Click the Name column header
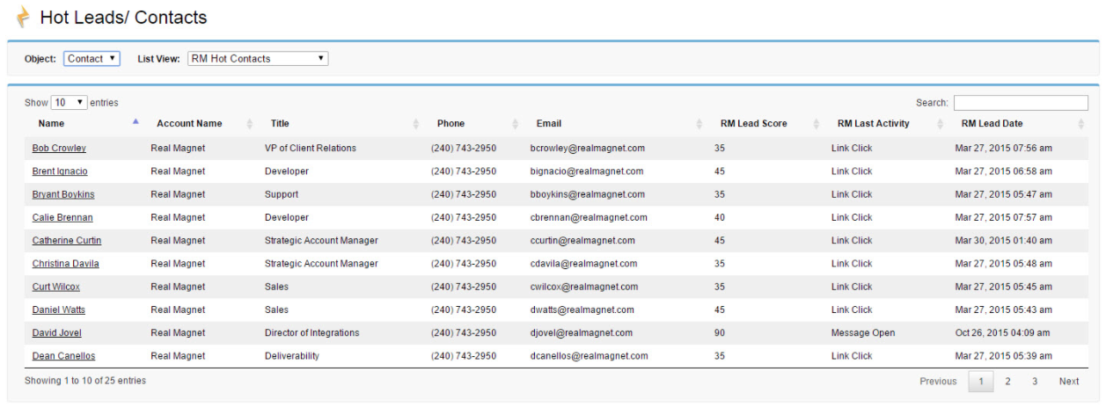The width and height of the screenshot is (1106, 408). (x=51, y=124)
